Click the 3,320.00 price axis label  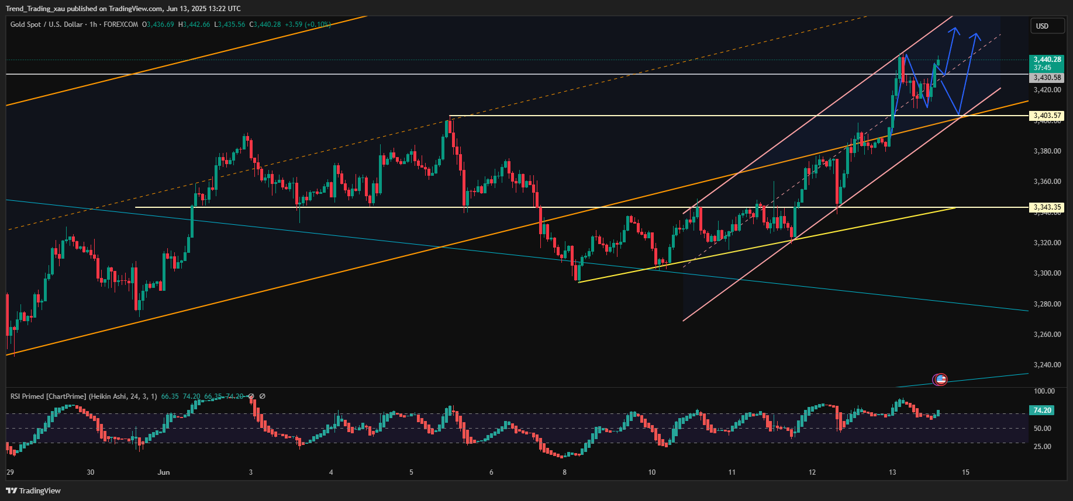click(x=1047, y=243)
